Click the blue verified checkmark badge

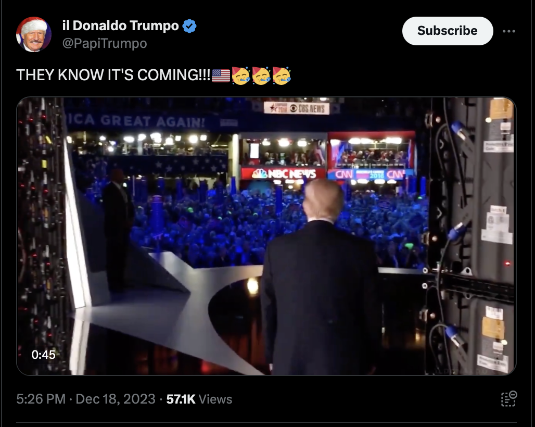(x=189, y=26)
